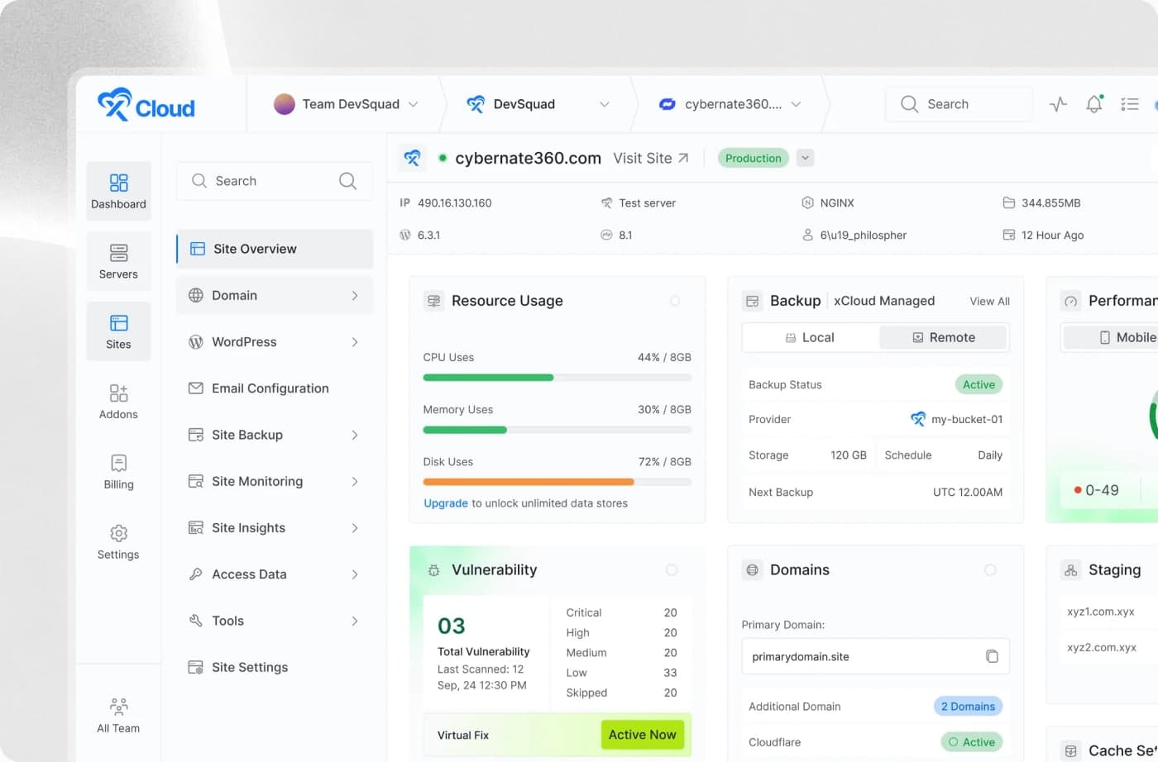Open the activity pulse icon in header

coord(1058,104)
